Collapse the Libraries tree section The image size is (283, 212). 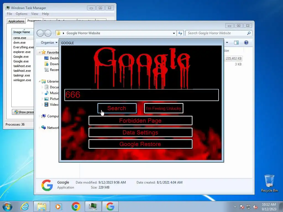[40, 81]
